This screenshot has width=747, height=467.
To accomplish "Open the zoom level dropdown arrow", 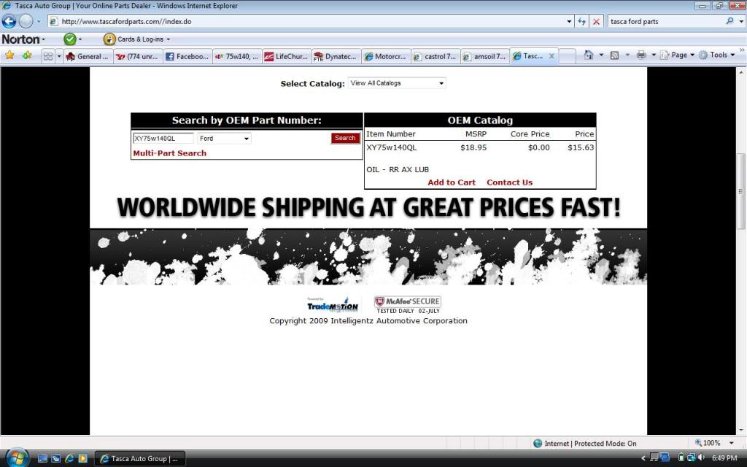I will coord(731,443).
